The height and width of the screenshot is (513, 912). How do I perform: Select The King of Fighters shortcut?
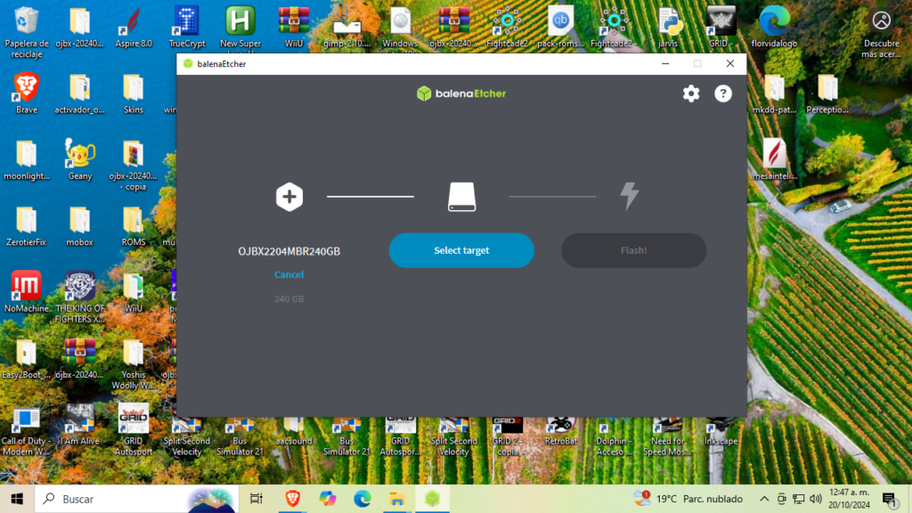click(79, 297)
